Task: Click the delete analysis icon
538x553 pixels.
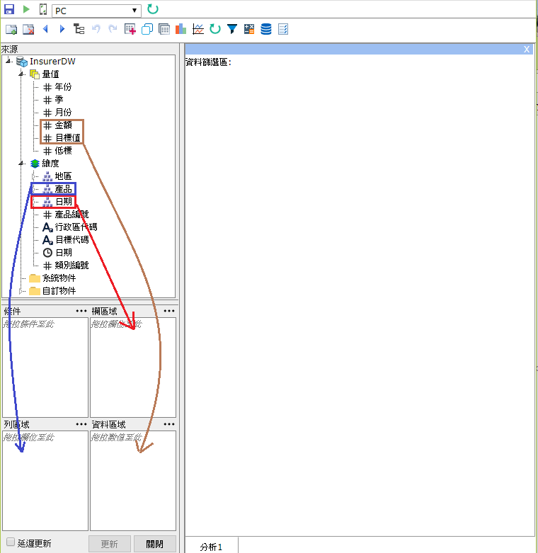Action: click(x=28, y=29)
